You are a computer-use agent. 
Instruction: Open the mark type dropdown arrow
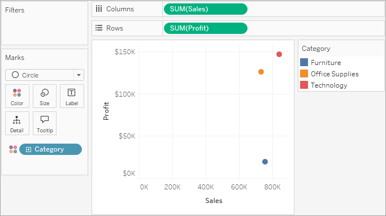point(79,75)
